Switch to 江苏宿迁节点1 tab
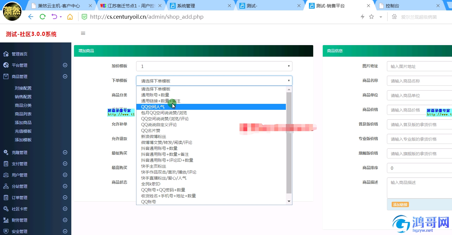The image size is (452, 235). 131,6
